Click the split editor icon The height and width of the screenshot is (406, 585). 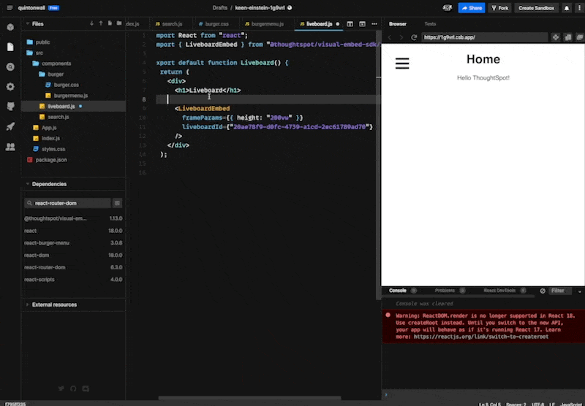point(350,24)
